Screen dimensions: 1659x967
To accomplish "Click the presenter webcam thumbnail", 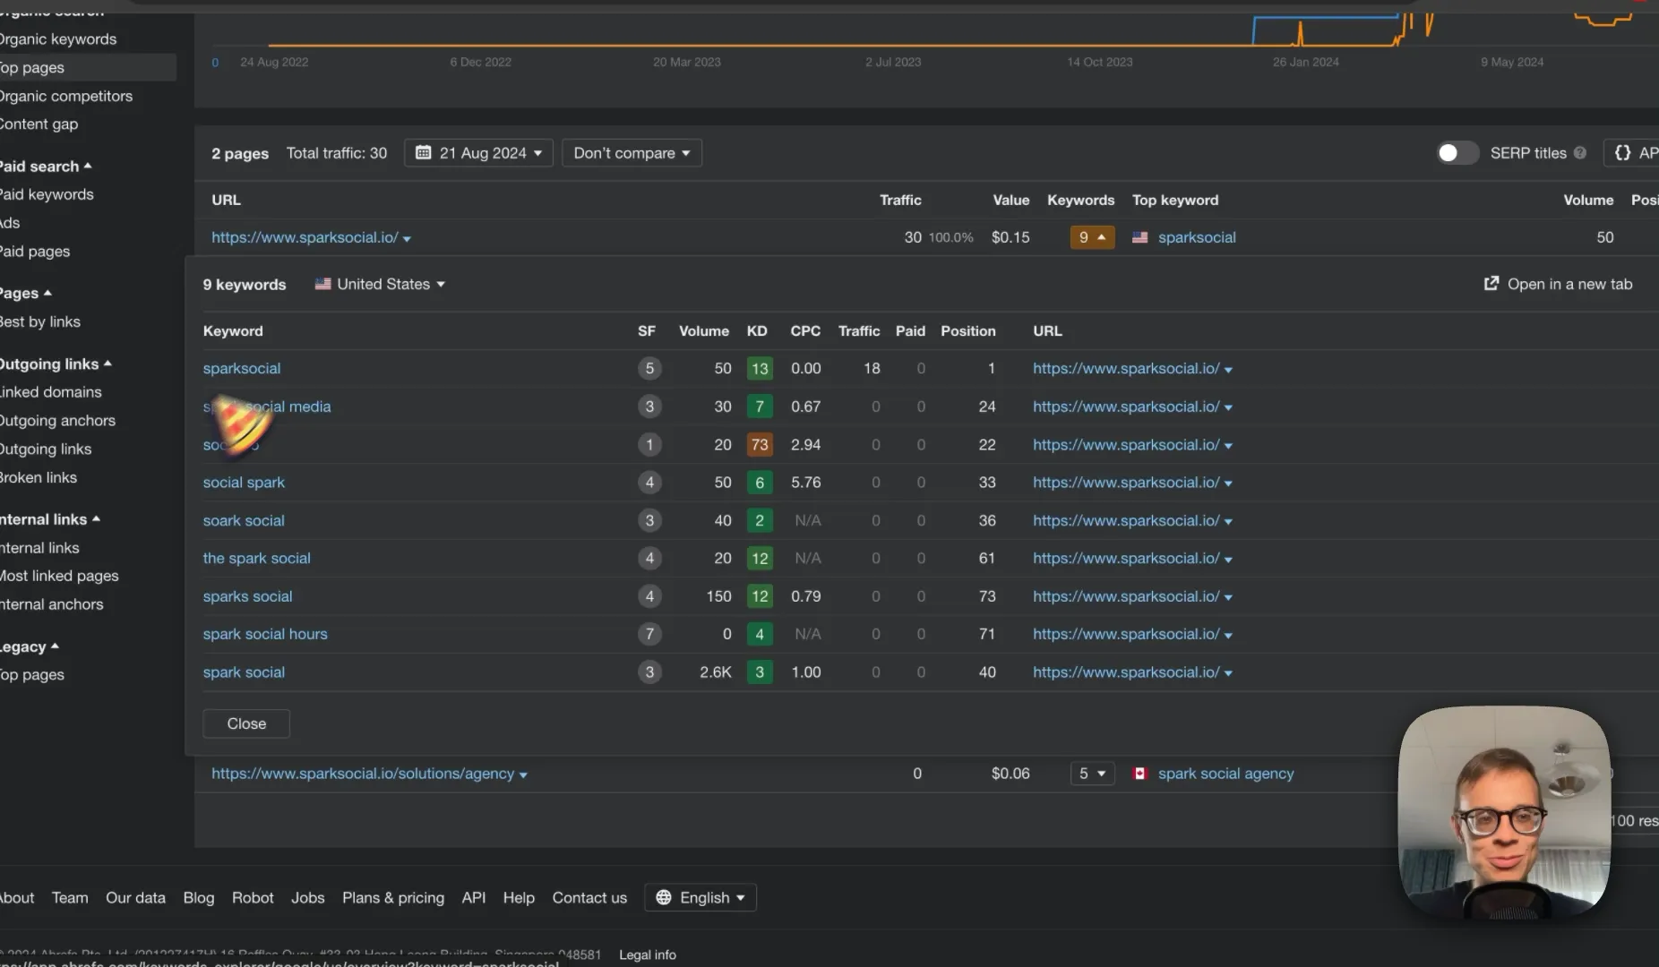I will [1504, 812].
